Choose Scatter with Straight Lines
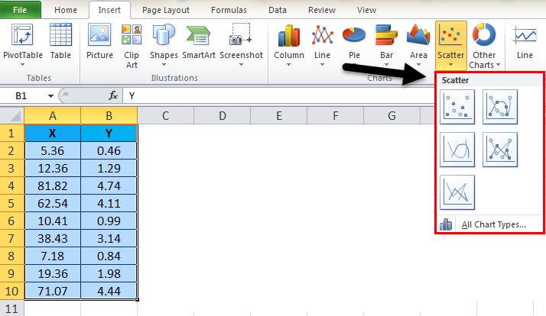The width and height of the screenshot is (546, 316). tap(457, 192)
